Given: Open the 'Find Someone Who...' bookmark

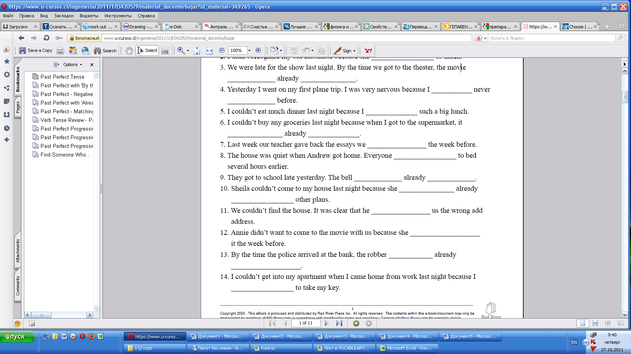Looking at the screenshot, I should coord(62,155).
